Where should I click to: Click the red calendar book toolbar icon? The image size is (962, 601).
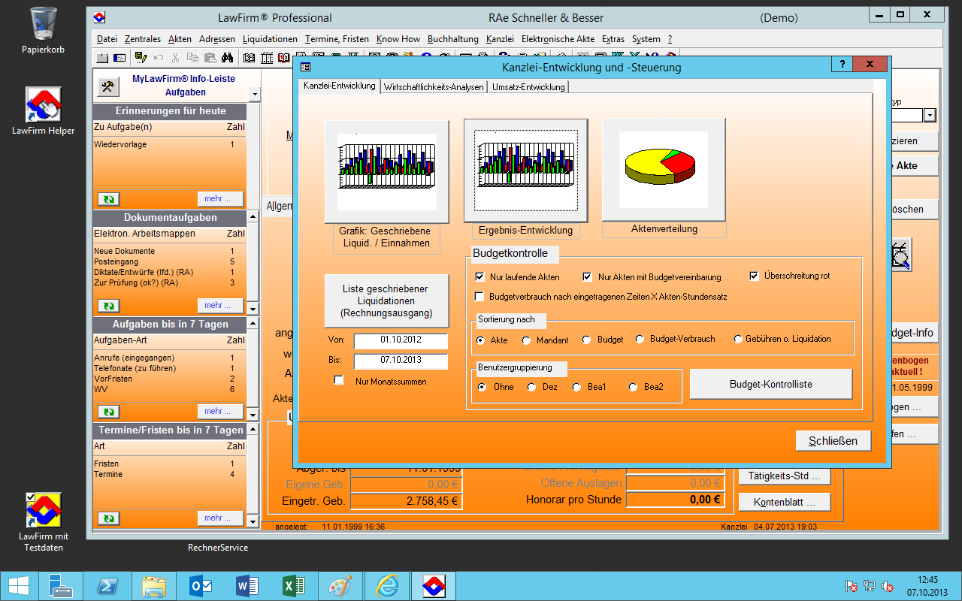283,58
